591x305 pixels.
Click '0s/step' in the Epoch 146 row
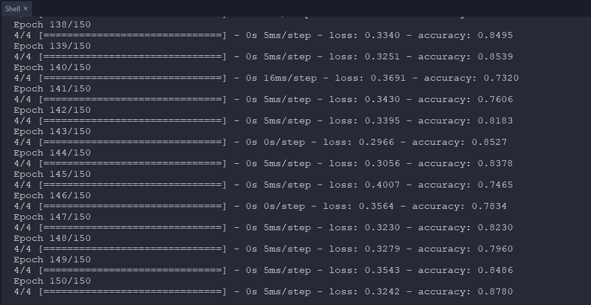[x=284, y=206]
